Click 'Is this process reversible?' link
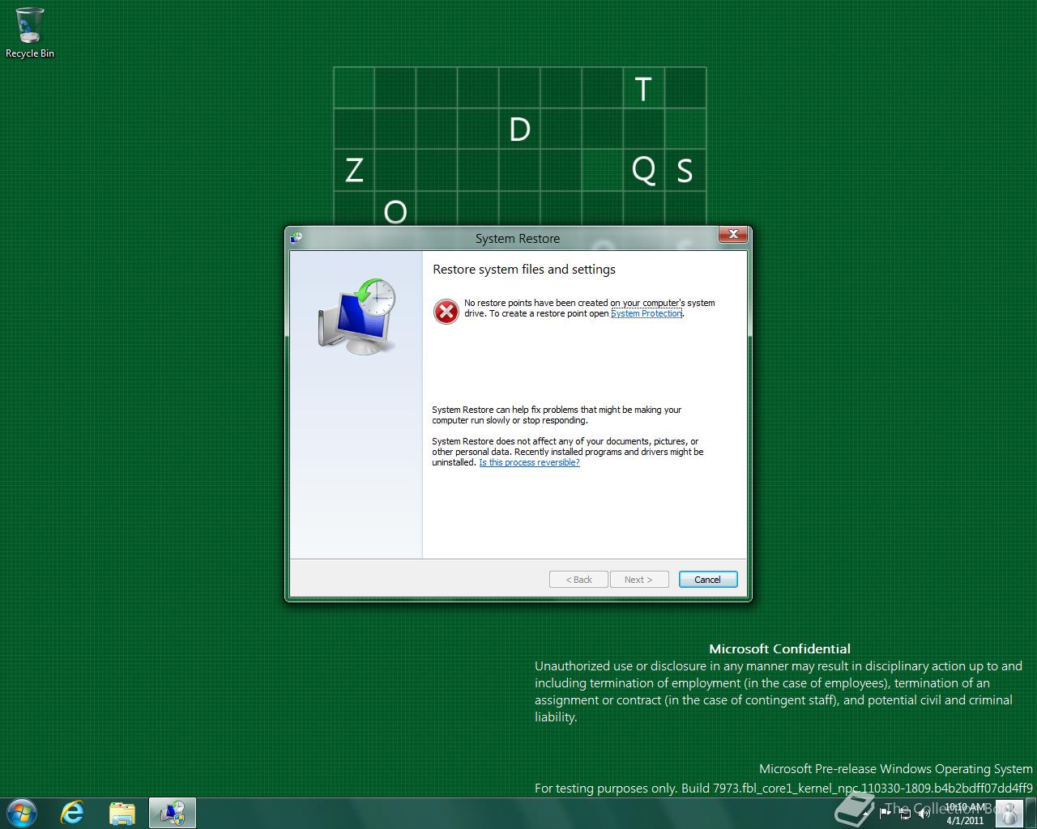Screen dimensions: 1037x829 point(529,462)
